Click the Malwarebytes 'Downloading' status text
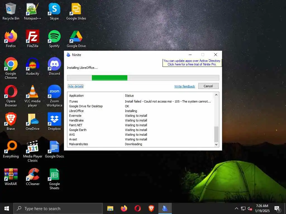Image resolution: width=286 pixels, height=214 pixels. pos(133,144)
